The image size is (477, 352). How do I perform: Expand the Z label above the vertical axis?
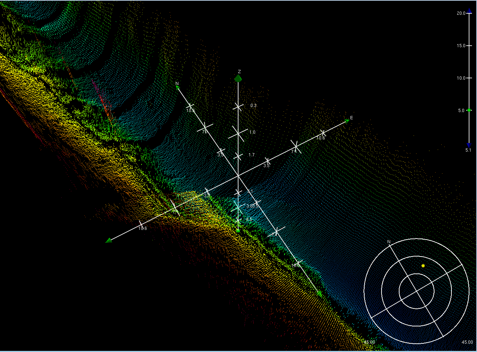[x=239, y=71]
